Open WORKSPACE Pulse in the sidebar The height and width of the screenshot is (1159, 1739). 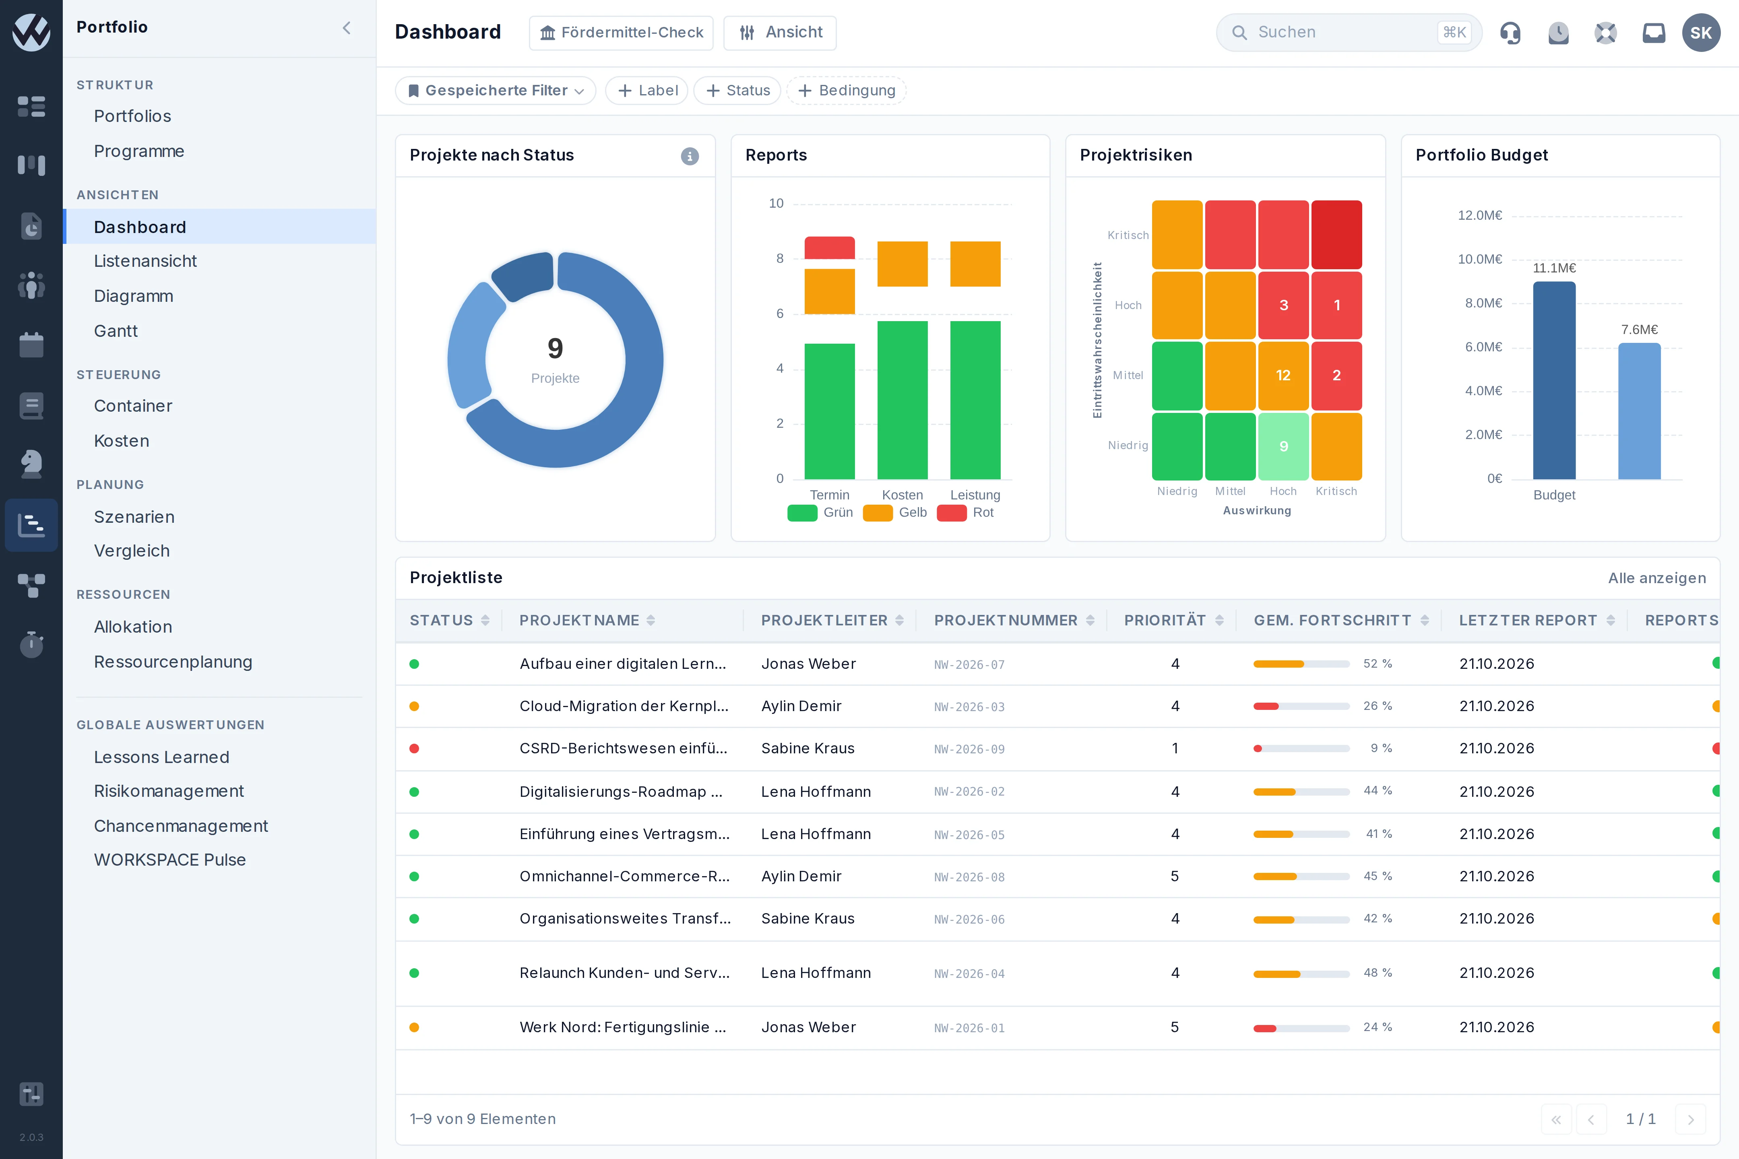[x=169, y=860]
